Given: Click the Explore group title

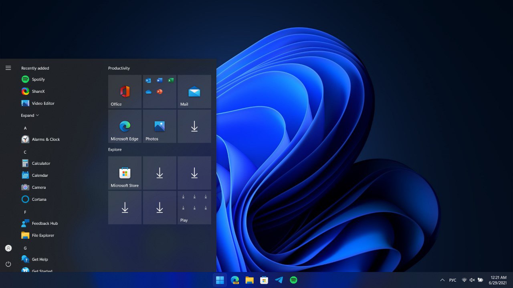Looking at the screenshot, I should (x=115, y=149).
